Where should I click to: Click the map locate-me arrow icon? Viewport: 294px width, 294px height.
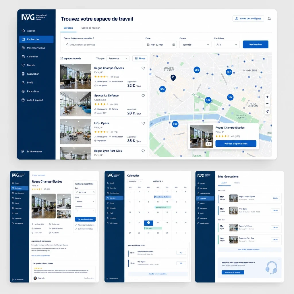coord(267,111)
